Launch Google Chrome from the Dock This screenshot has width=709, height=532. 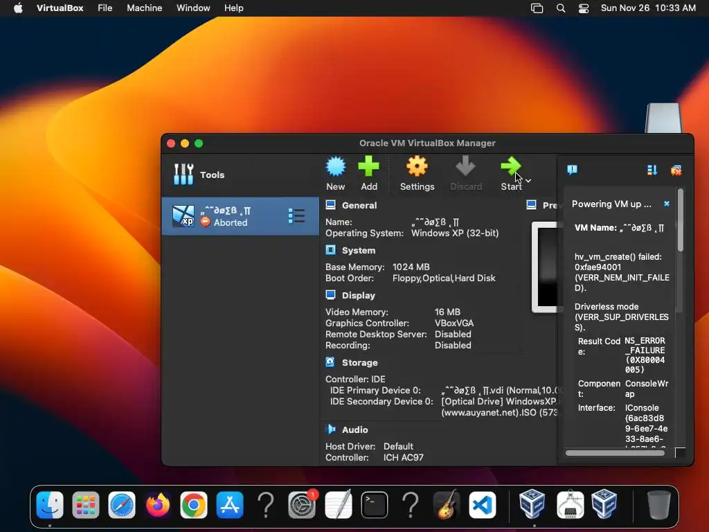pyautogui.click(x=194, y=504)
